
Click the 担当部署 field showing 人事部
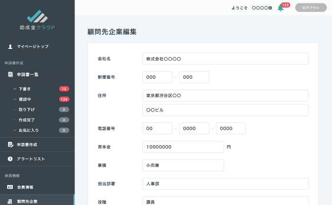tap(225, 184)
